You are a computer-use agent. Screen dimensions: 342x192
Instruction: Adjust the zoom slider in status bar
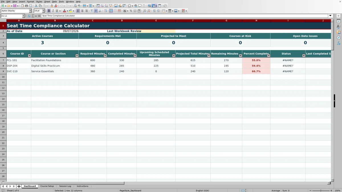(x=321, y=191)
